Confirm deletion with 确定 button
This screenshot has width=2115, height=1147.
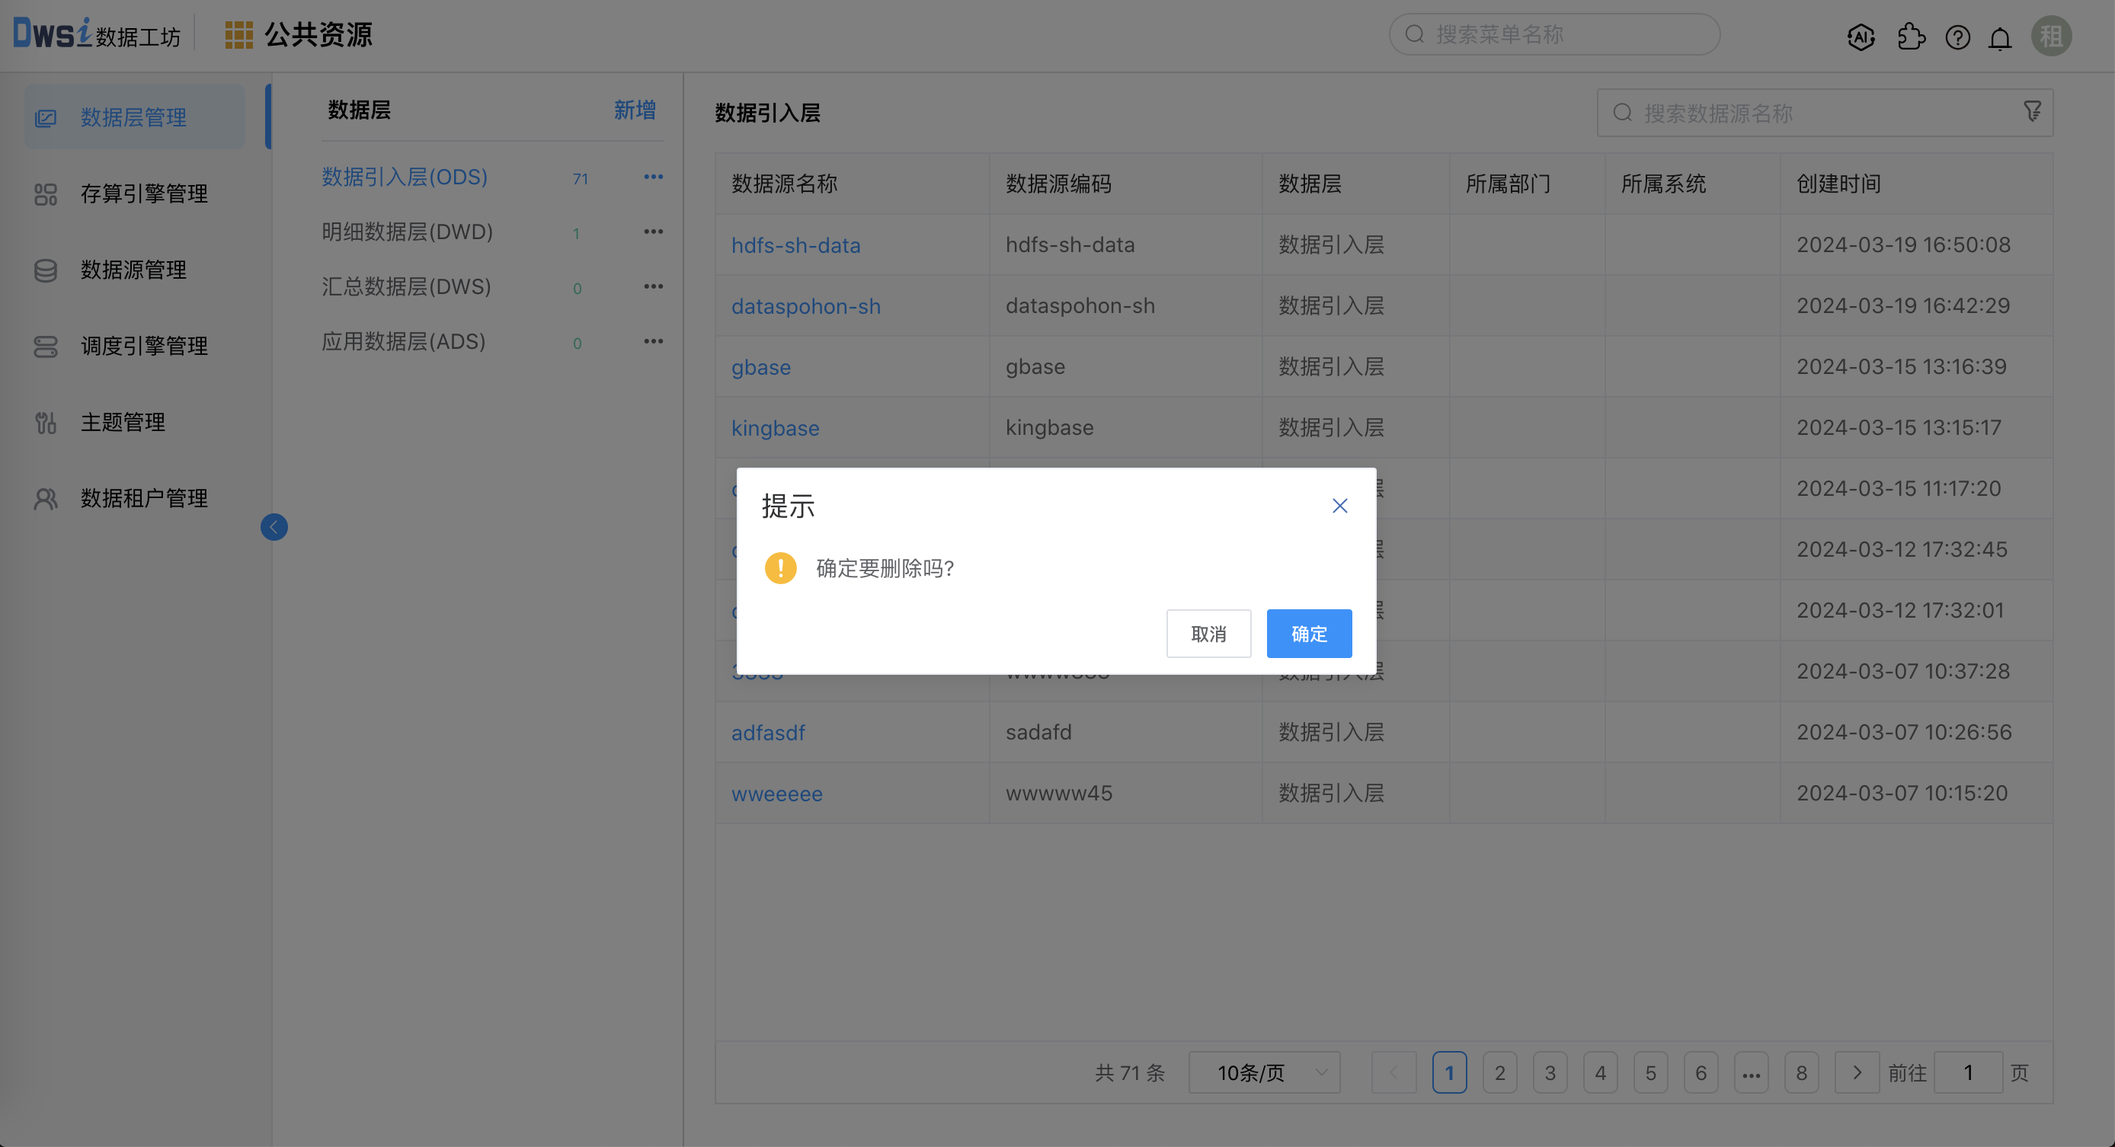click(1309, 634)
